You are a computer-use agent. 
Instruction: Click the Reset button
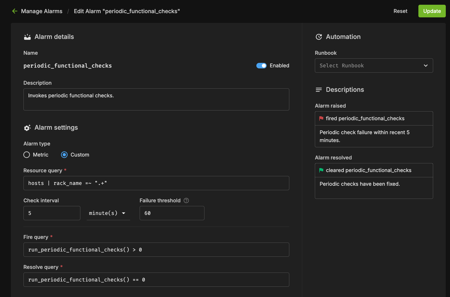click(x=400, y=11)
